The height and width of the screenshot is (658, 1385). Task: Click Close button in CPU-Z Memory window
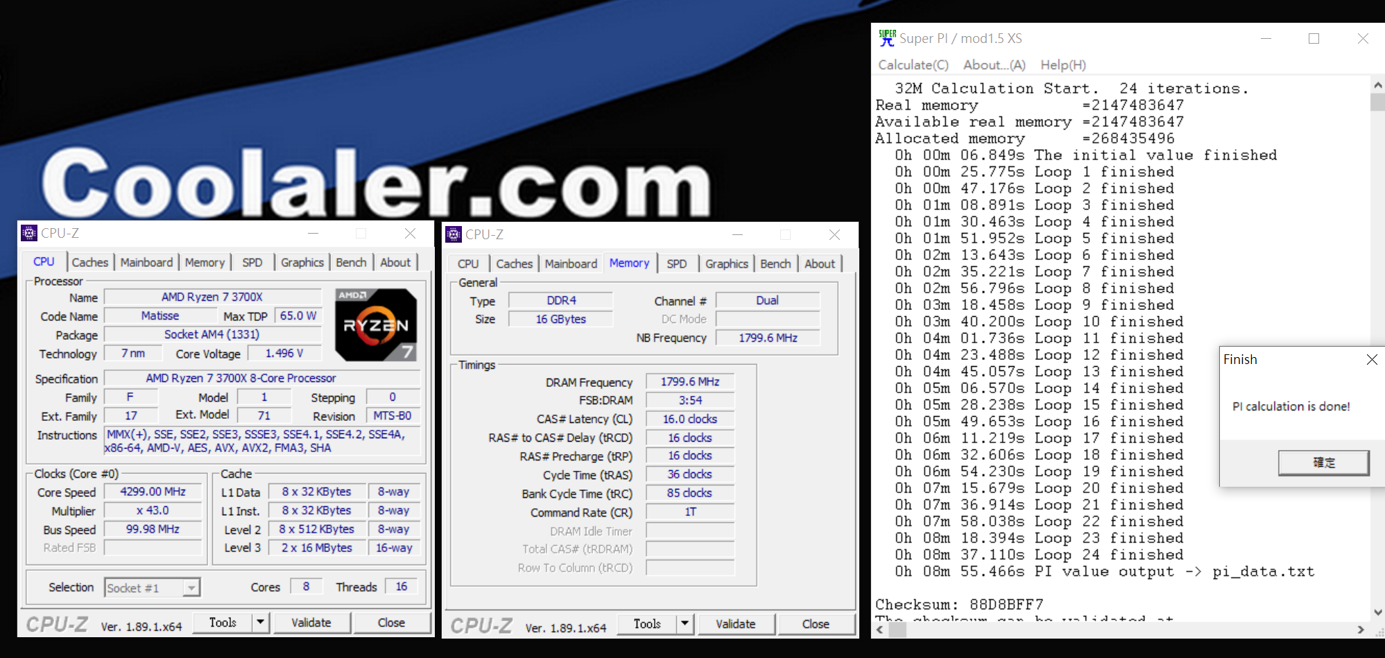click(x=816, y=623)
